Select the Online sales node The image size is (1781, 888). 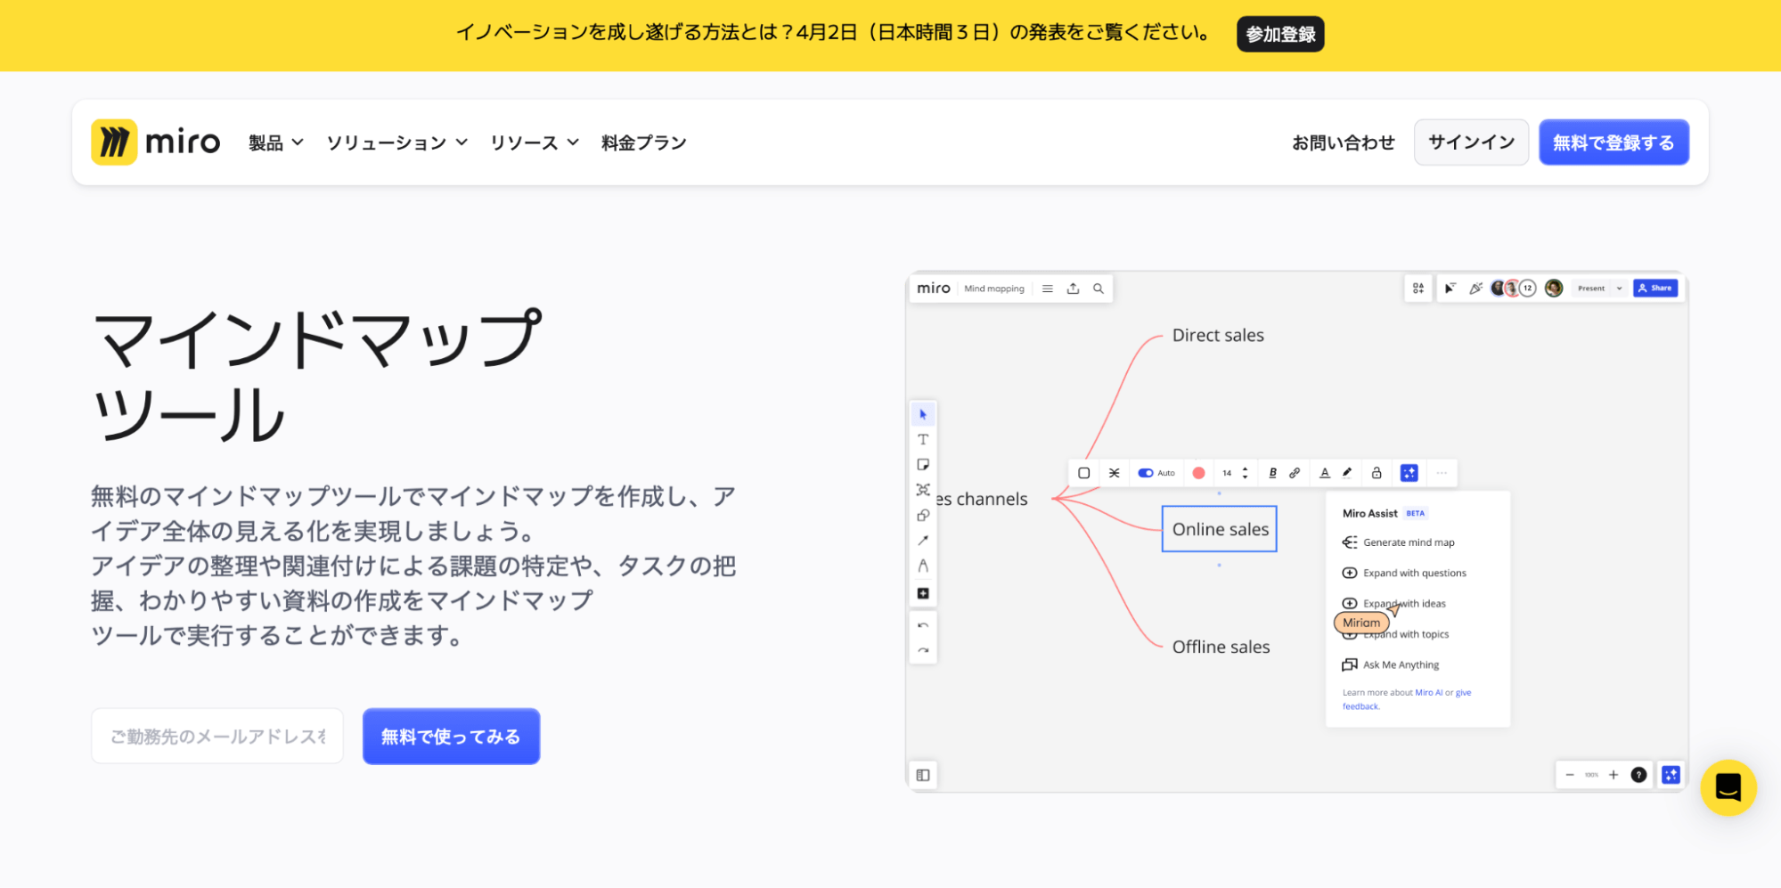click(1220, 529)
